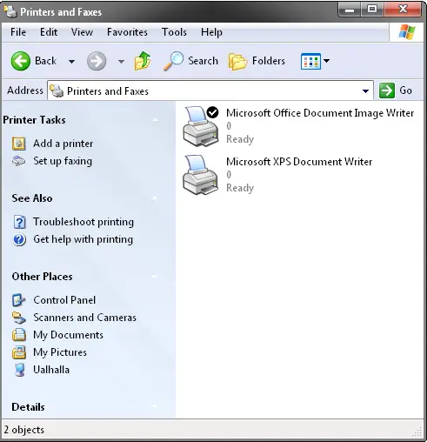427x442 pixels.
Task: Open Search with the magnifying glass icon
Action: (173, 61)
